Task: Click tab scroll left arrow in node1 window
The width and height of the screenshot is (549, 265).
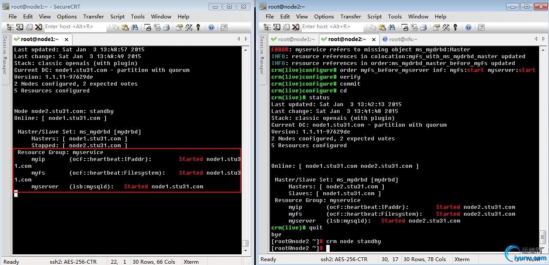Action: [238, 39]
